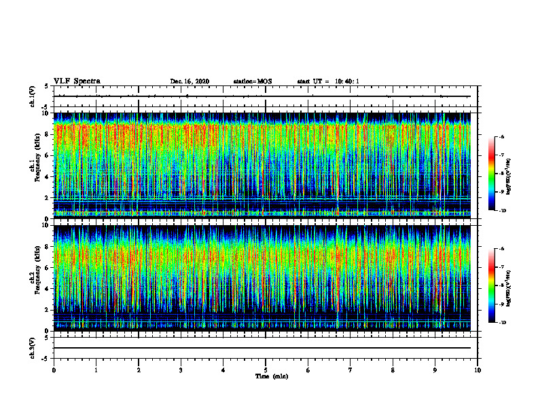The width and height of the screenshot is (538, 415).
Task: Click the ch.2 spectrogram color bar
Action: [x=492, y=285]
